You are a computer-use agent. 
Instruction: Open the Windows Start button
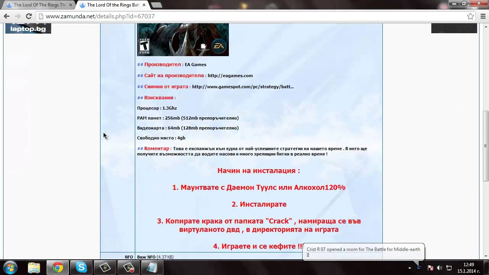tap(10, 267)
